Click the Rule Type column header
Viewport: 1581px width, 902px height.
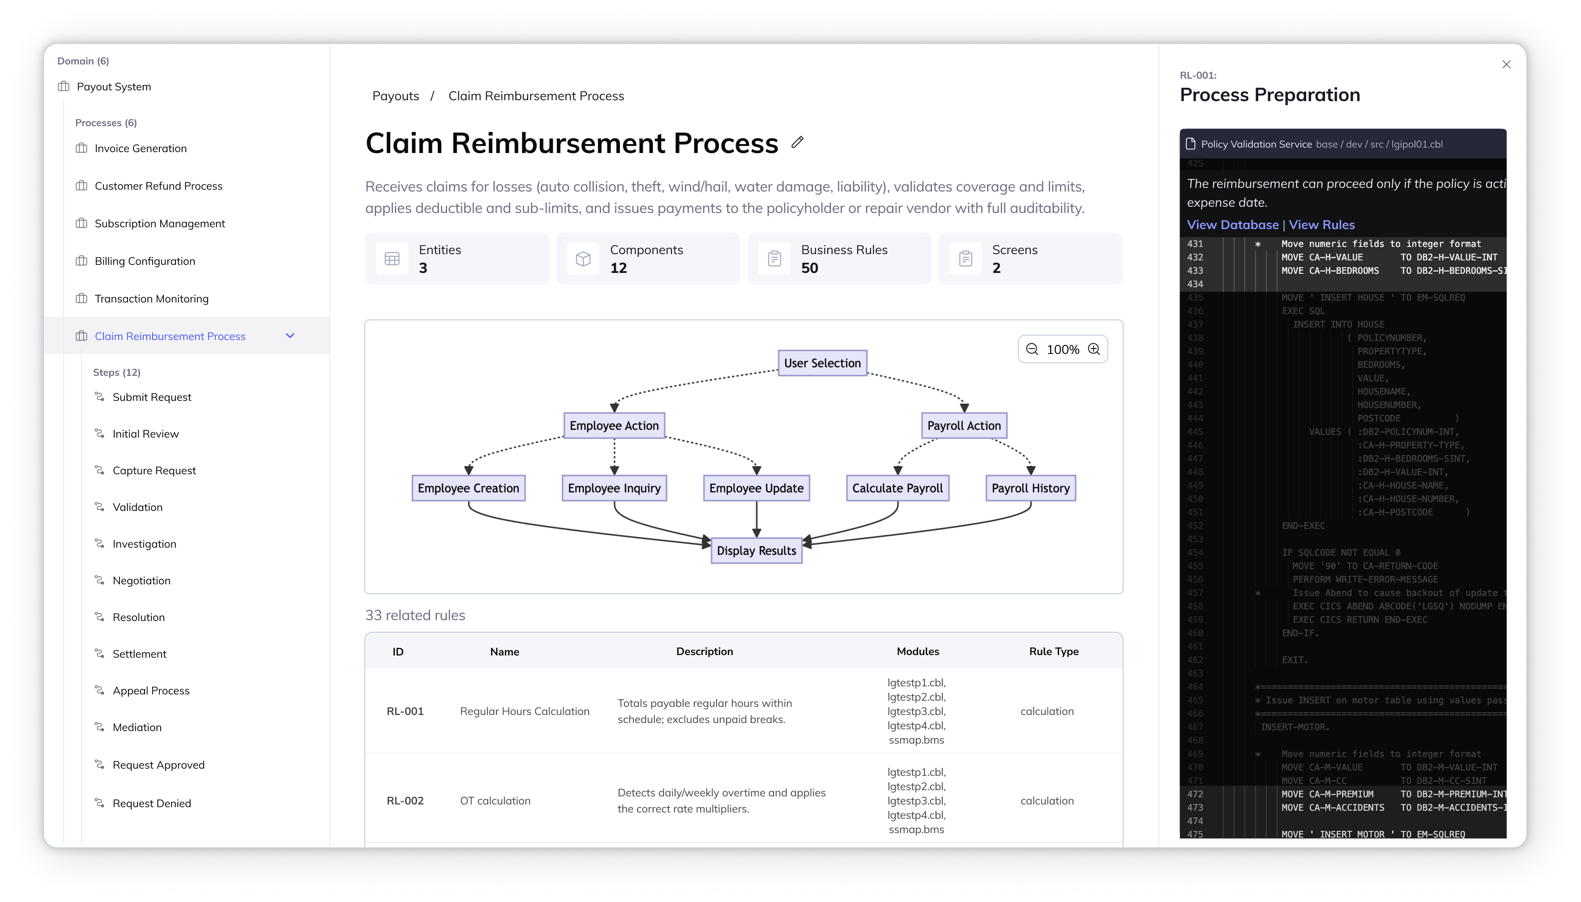click(1054, 652)
